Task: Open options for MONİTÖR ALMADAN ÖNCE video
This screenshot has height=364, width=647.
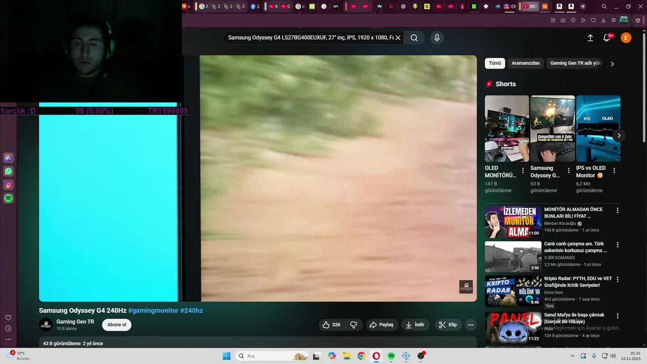Action: click(617, 210)
